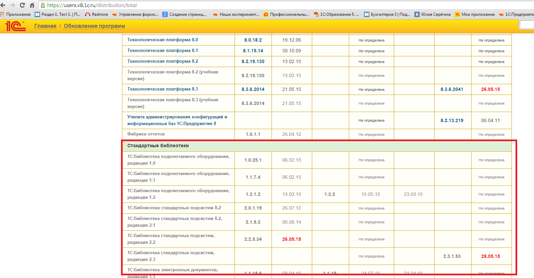The image size is (534, 278).
Task: Select the red date 26.05.15 in platform 8.3 row
Action: pos(491,90)
